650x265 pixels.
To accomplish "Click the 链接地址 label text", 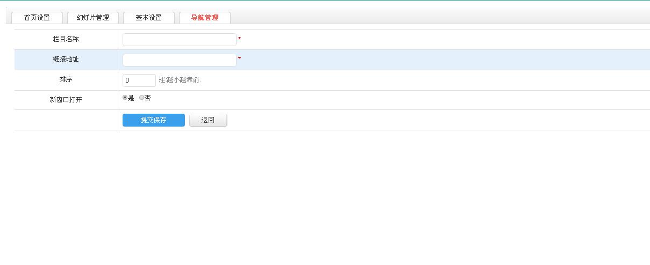I will [66, 59].
